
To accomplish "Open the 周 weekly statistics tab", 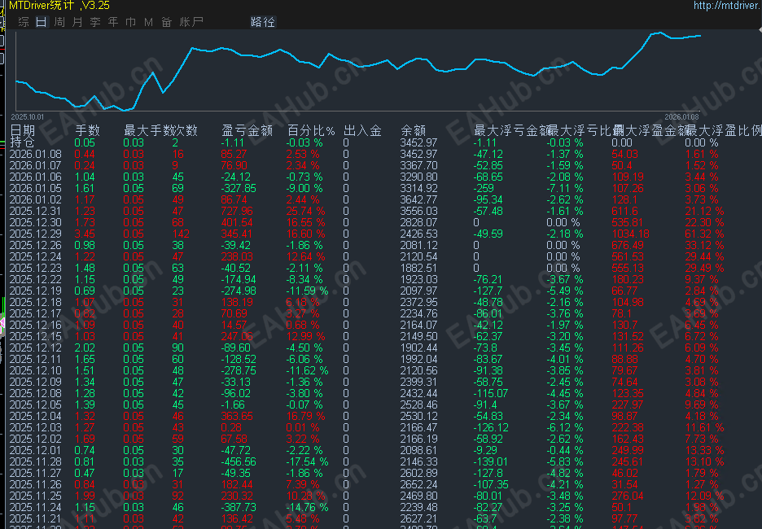I will pyautogui.click(x=59, y=22).
